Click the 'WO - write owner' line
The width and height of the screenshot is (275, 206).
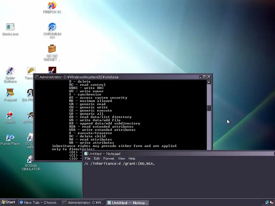[x=86, y=91]
